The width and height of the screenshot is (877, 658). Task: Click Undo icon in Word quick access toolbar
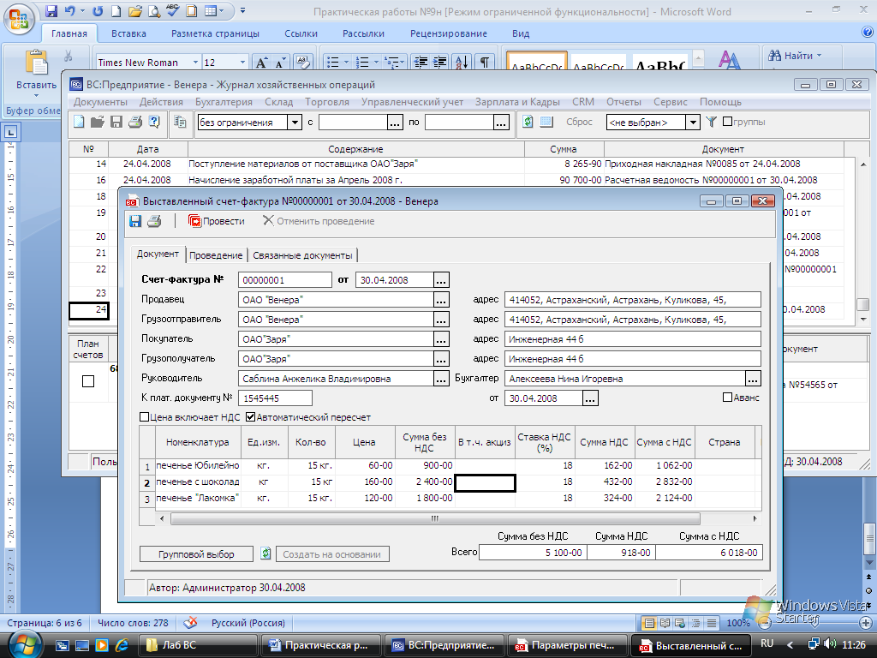[70, 10]
